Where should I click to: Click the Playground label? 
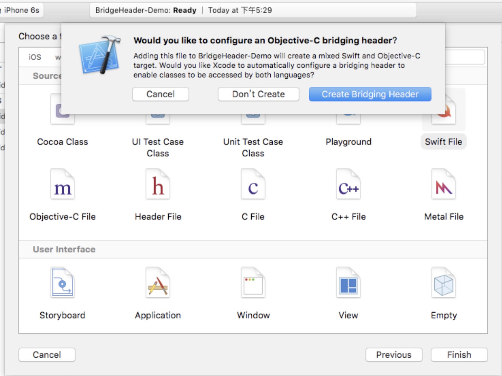pyautogui.click(x=348, y=142)
